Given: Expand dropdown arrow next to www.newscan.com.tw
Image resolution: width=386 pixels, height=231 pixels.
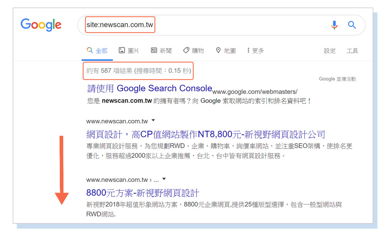Looking at the screenshot, I should coord(153,121).
